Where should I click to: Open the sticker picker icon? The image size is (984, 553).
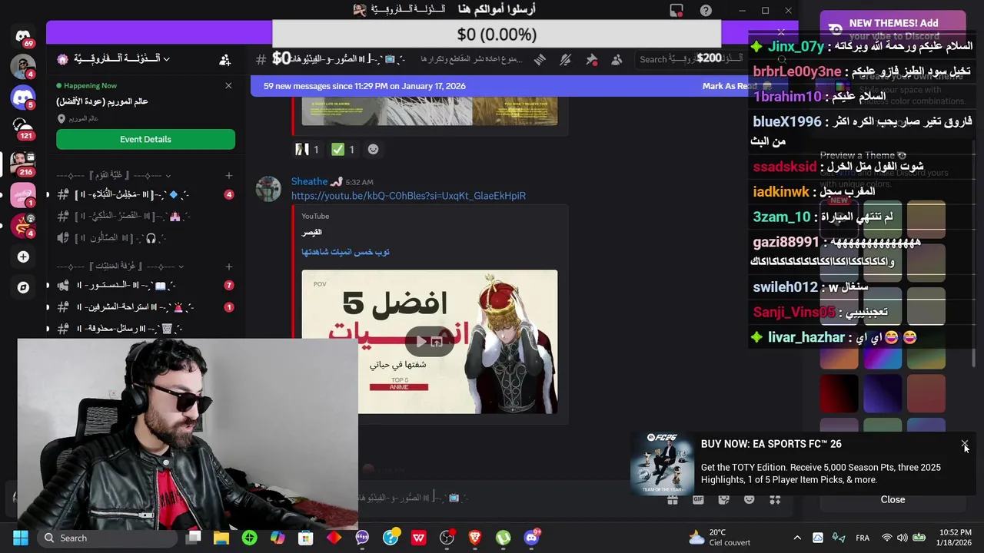(723, 499)
